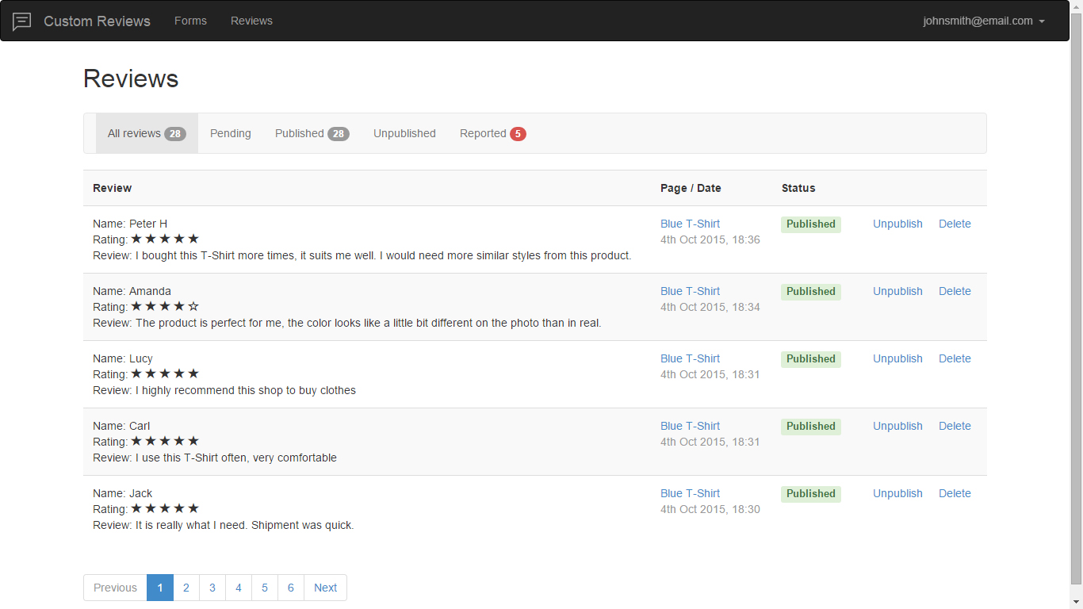Viewport: 1083px width, 609px height.
Task: Click the red Reported count badge
Action: point(518,134)
